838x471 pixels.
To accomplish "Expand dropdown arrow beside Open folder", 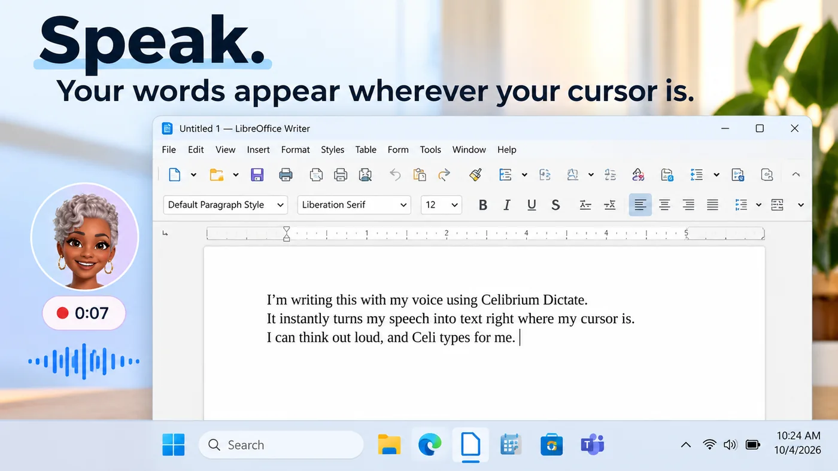I will 236,175.
